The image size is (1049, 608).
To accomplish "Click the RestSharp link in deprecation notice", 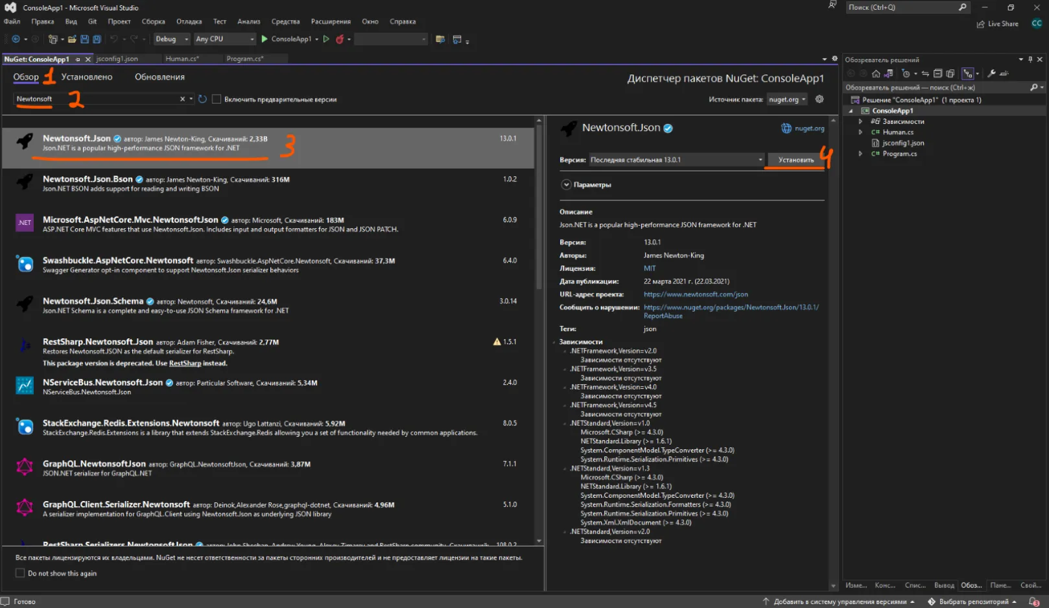I will pyautogui.click(x=185, y=364).
